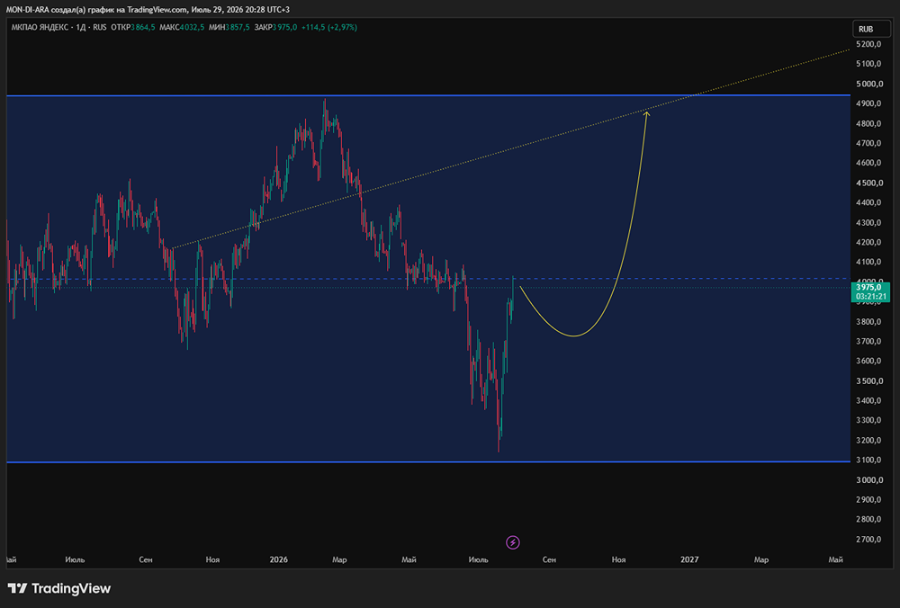
Task: Click the 5000,0 price scale label
Action: click(869, 84)
